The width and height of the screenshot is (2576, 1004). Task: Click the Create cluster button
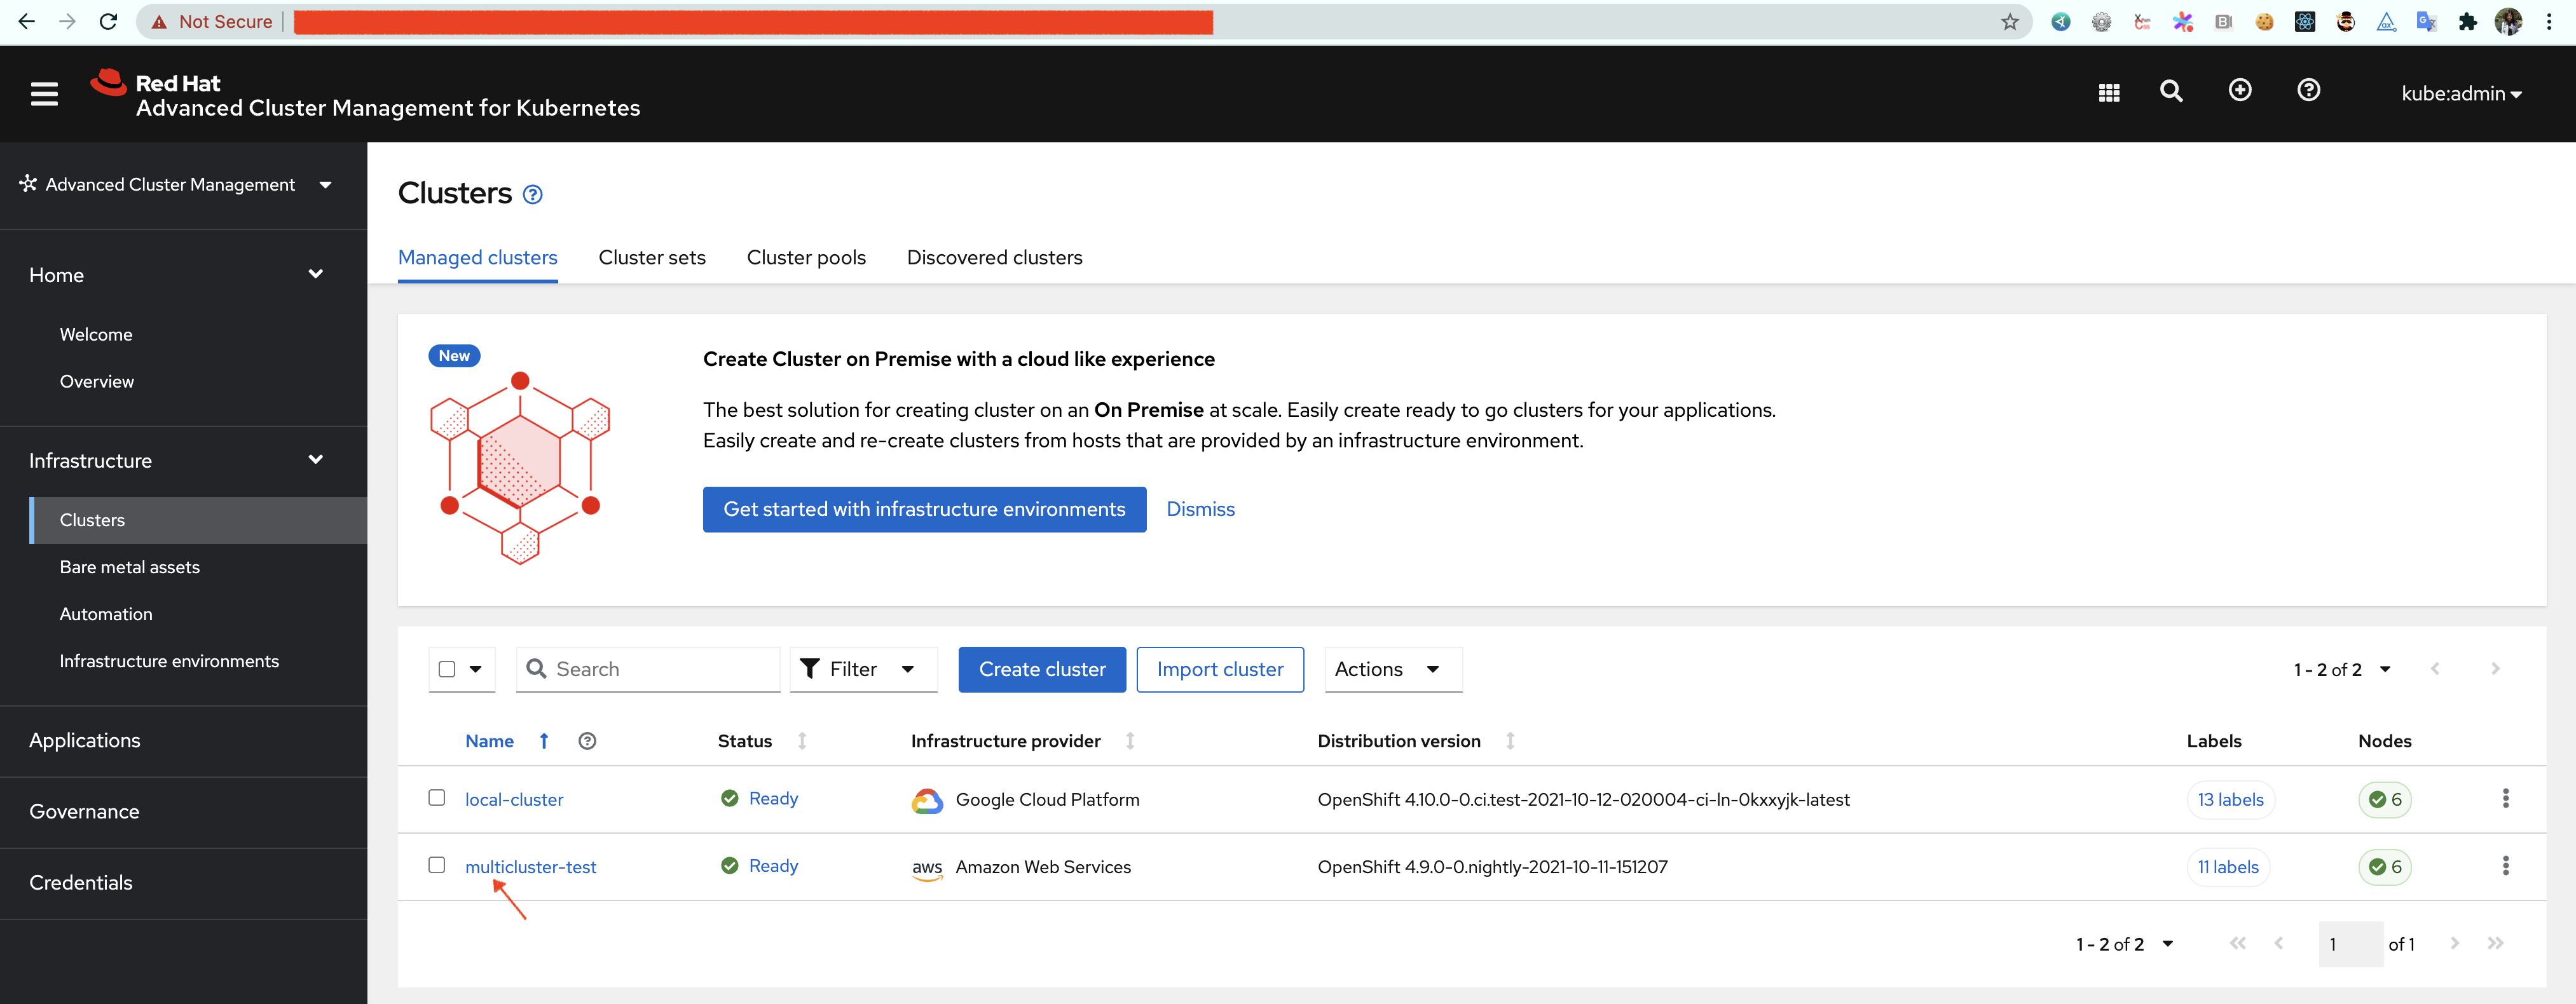(1042, 669)
